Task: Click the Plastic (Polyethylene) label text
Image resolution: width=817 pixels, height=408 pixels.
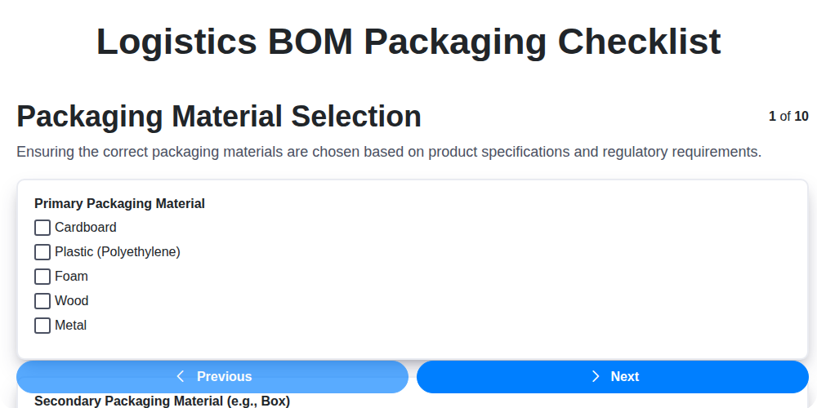Action: 117,252
